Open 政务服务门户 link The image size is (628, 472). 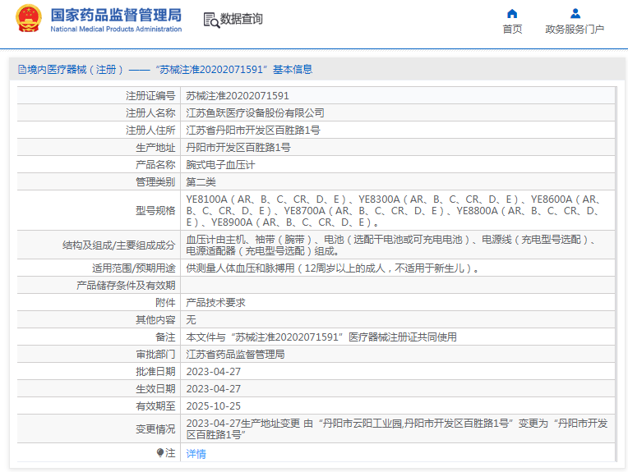575,30
